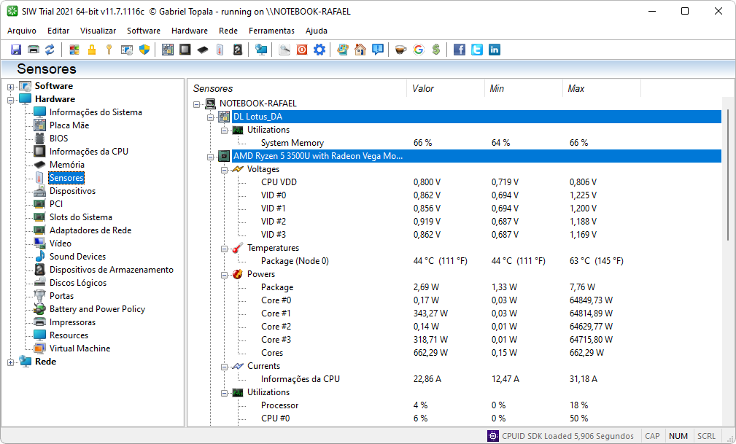Viewport: 736px width, 444px height.
Task: Collapse the Voltages sensor group
Action: [x=225, y=169]
